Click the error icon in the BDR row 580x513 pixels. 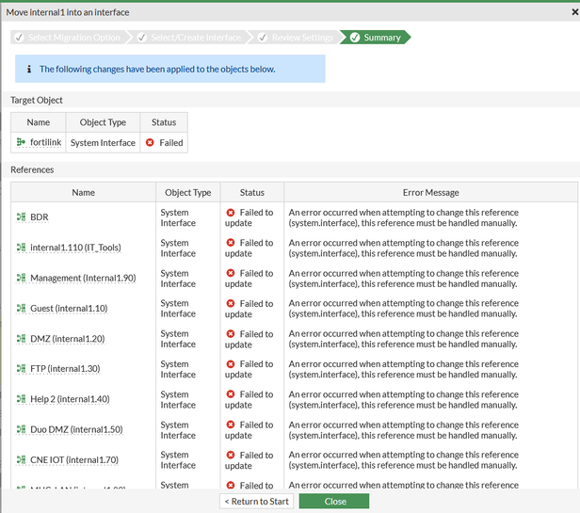pyautogui.click(x=231, y=213)
